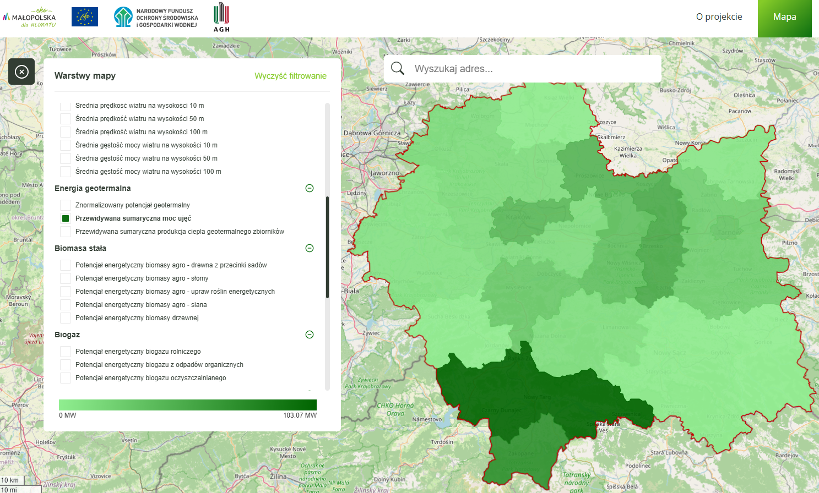Click the EU Life programme logo
Image resolution: width=819 pixels, height=493 pixels.
(x=85, y=17)
